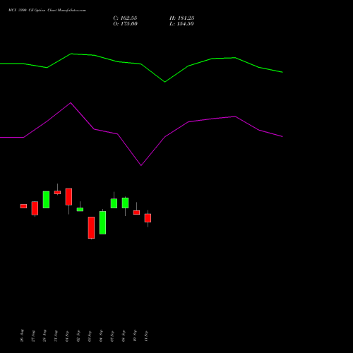Click the tall red candle above 03 Sep
This screenshot has height=353, width=353.
coord(91,227)
